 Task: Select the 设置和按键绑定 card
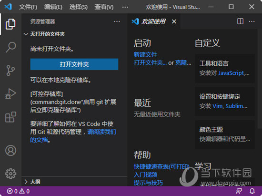pyautogui.click(x=225, y=102)
